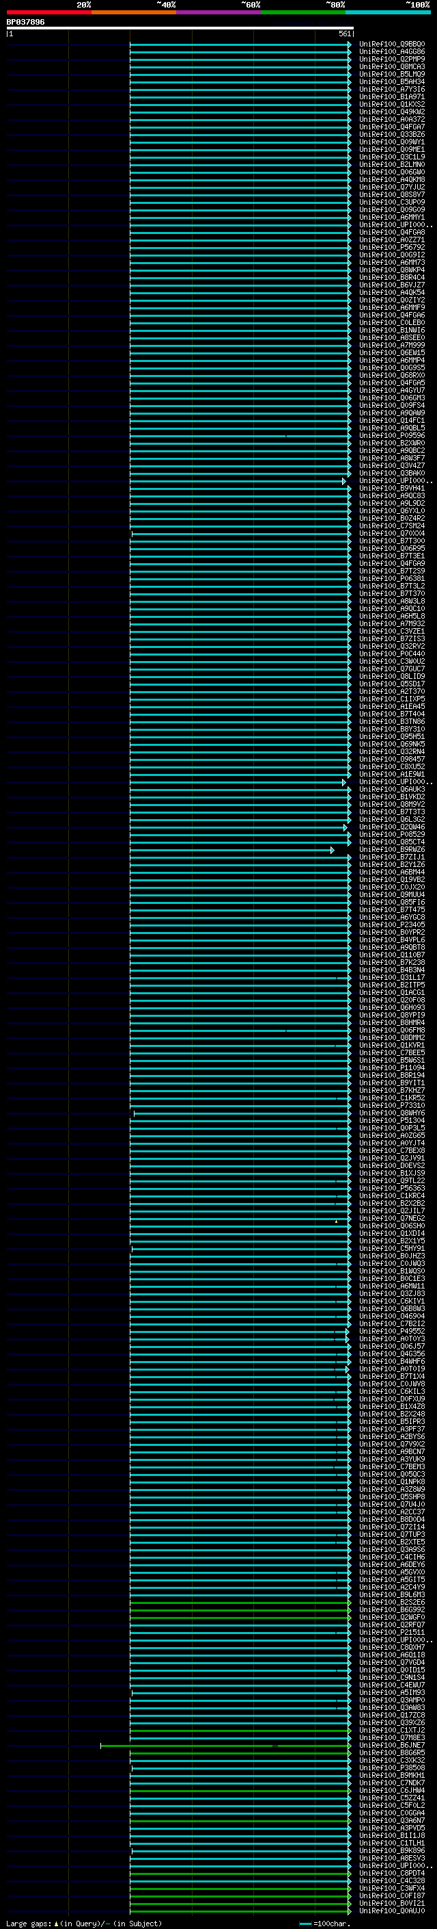Screen dimensions: 437x1929
Task: Select hit label UniRef100_B1A971
Action: click(x=392, y=96)
